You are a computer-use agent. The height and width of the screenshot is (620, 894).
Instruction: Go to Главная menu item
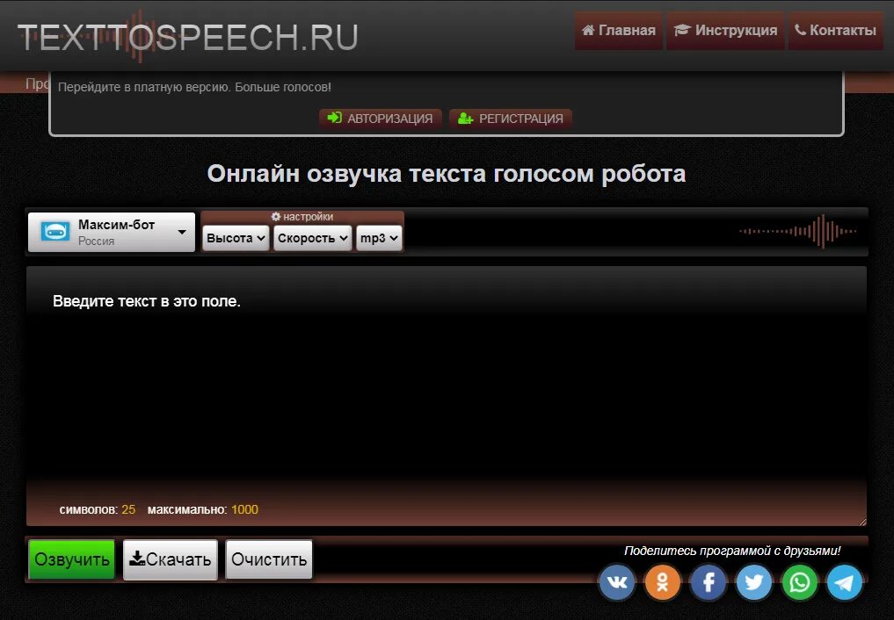click(x=618, y=30)
